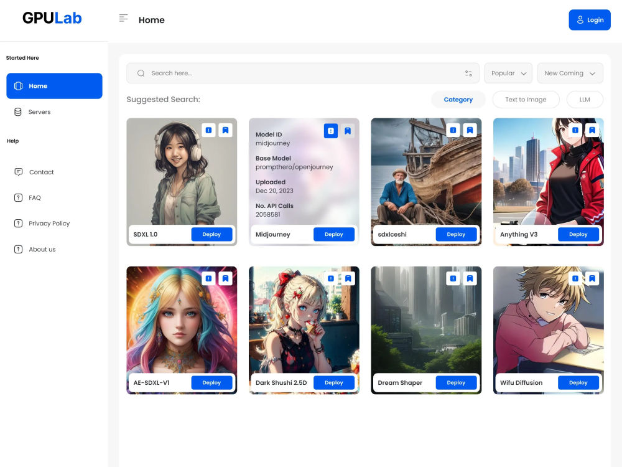Deploy the SDXL 1.0 model
The image size is (622, 467).
tap(211, 234)
